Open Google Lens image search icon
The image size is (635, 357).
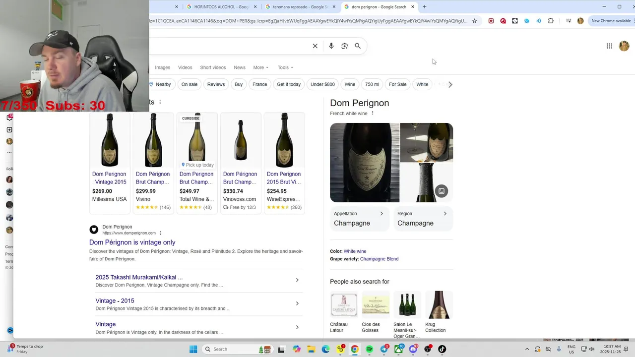[x=345, y=46]
